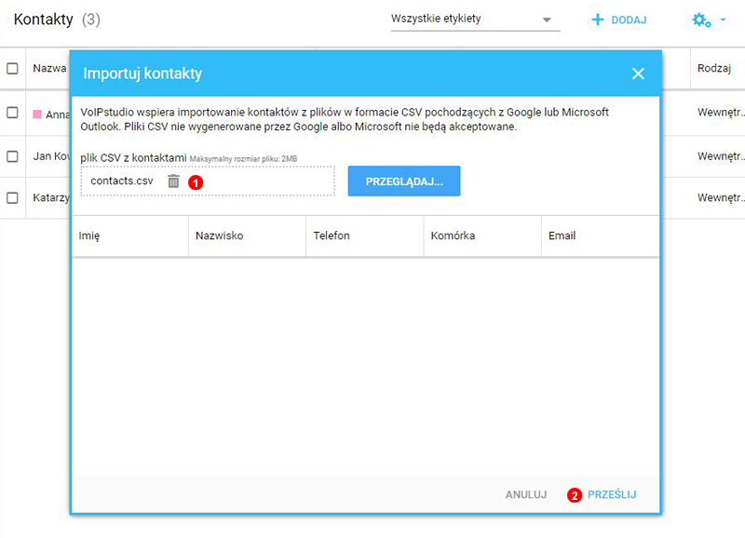Open the settings gear icon
This screenshot has width=745, height=538.
700,18
